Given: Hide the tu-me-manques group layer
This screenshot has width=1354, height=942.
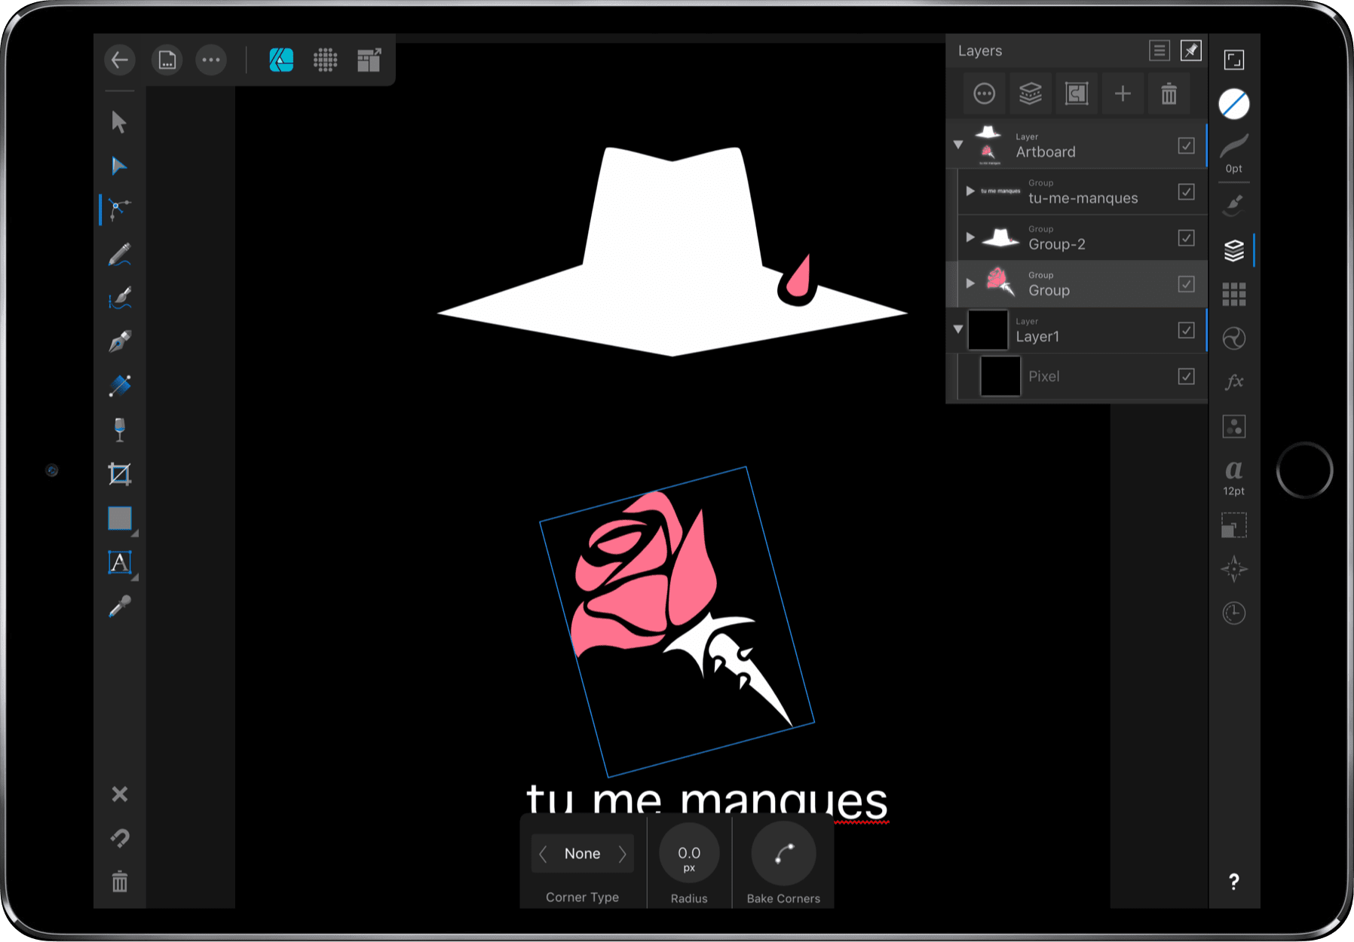Looking at the screenshot, I should [x=1186, y=192].
